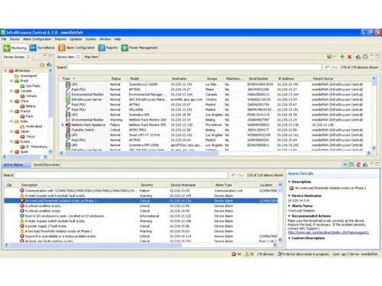The image size is (382, 286).
Task: Click the Clear button beside device search
Action: point(331,67)
